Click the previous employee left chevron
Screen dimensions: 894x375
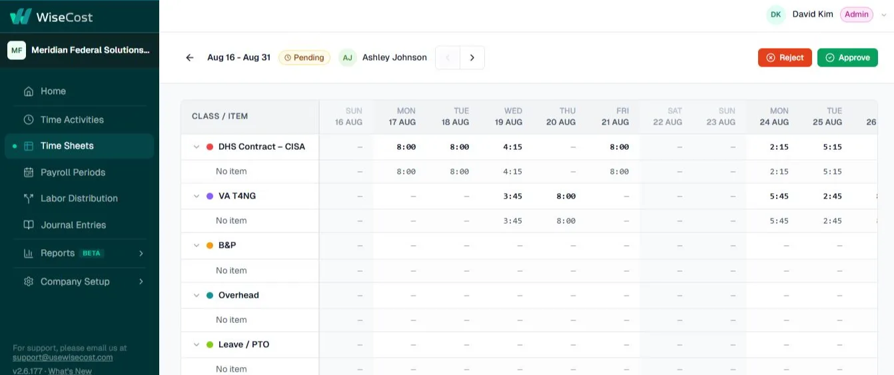coord(448,58)
